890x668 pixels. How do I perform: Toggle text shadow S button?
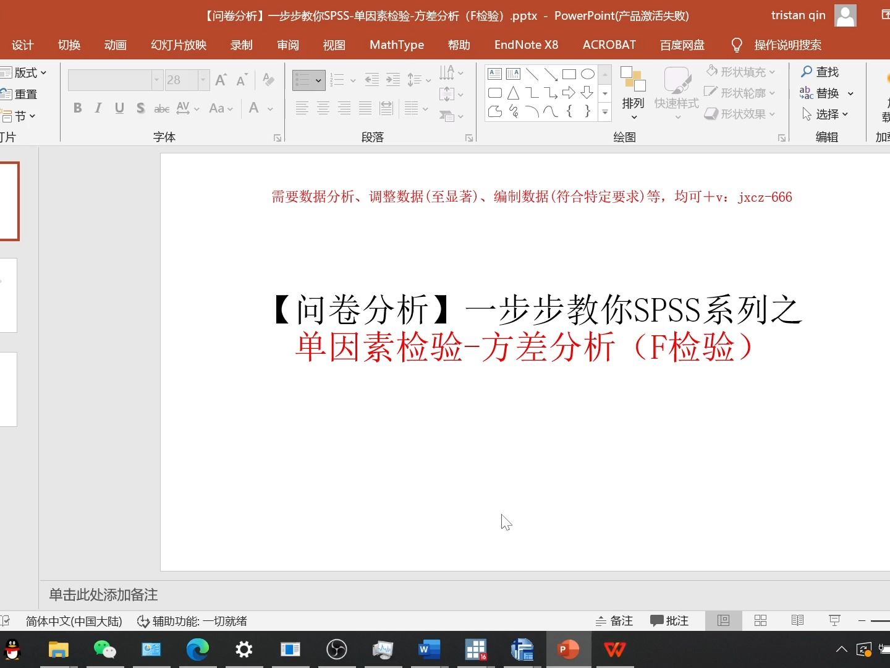(140, 108)
